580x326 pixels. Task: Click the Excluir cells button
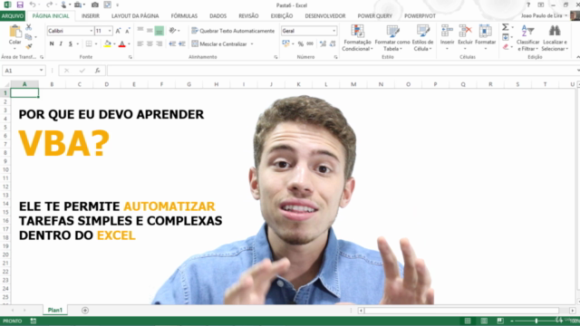coord(465,37)
